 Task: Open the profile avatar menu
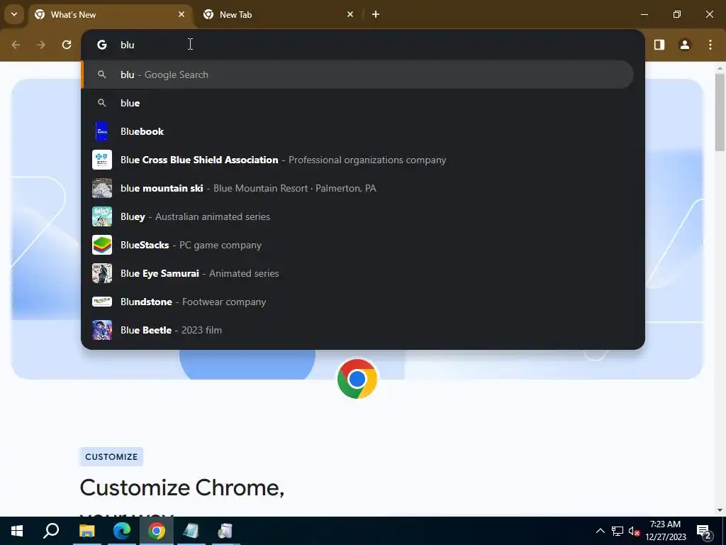point(685,45)
